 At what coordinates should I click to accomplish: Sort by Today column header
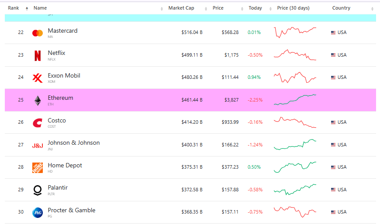[255, 8]
